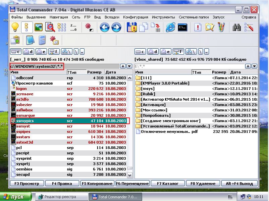Select drive e in the right panel

click(x=165, y=52)
